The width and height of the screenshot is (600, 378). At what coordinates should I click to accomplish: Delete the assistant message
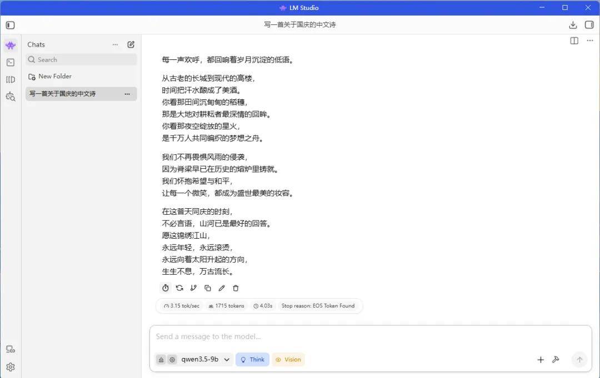236,288
